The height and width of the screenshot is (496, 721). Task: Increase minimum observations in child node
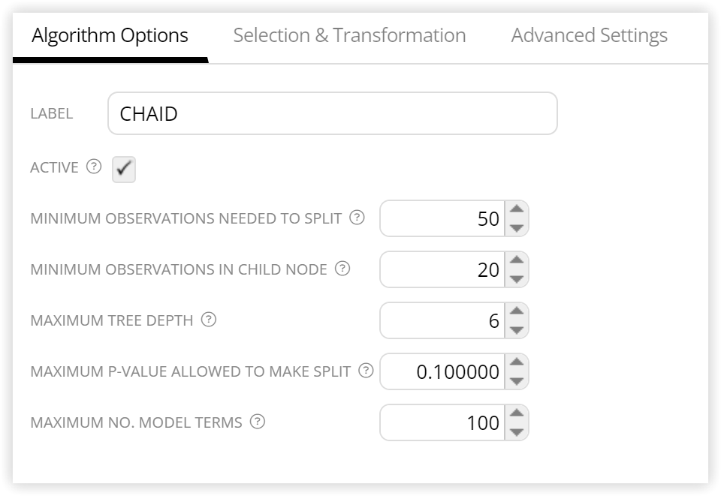(517, 260)
